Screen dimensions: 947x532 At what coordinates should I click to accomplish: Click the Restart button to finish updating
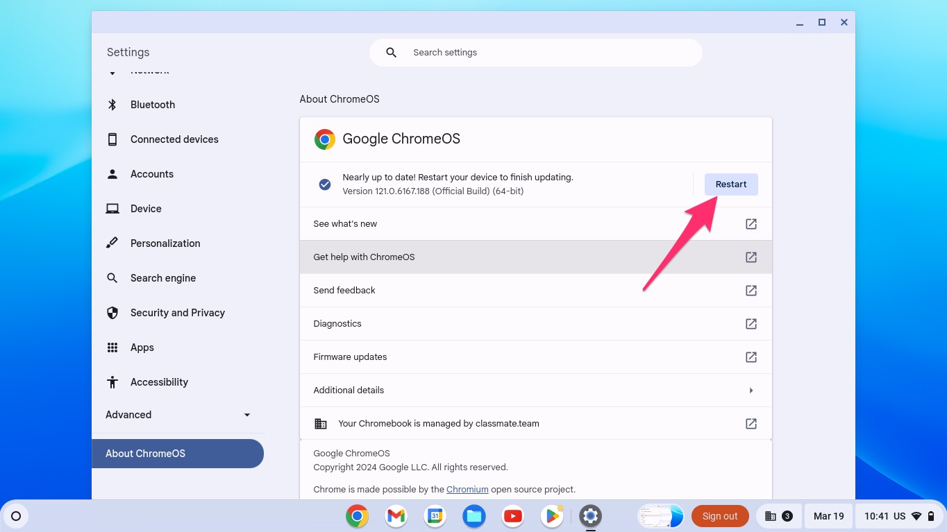pyautogui.click(x=731, y=185)
